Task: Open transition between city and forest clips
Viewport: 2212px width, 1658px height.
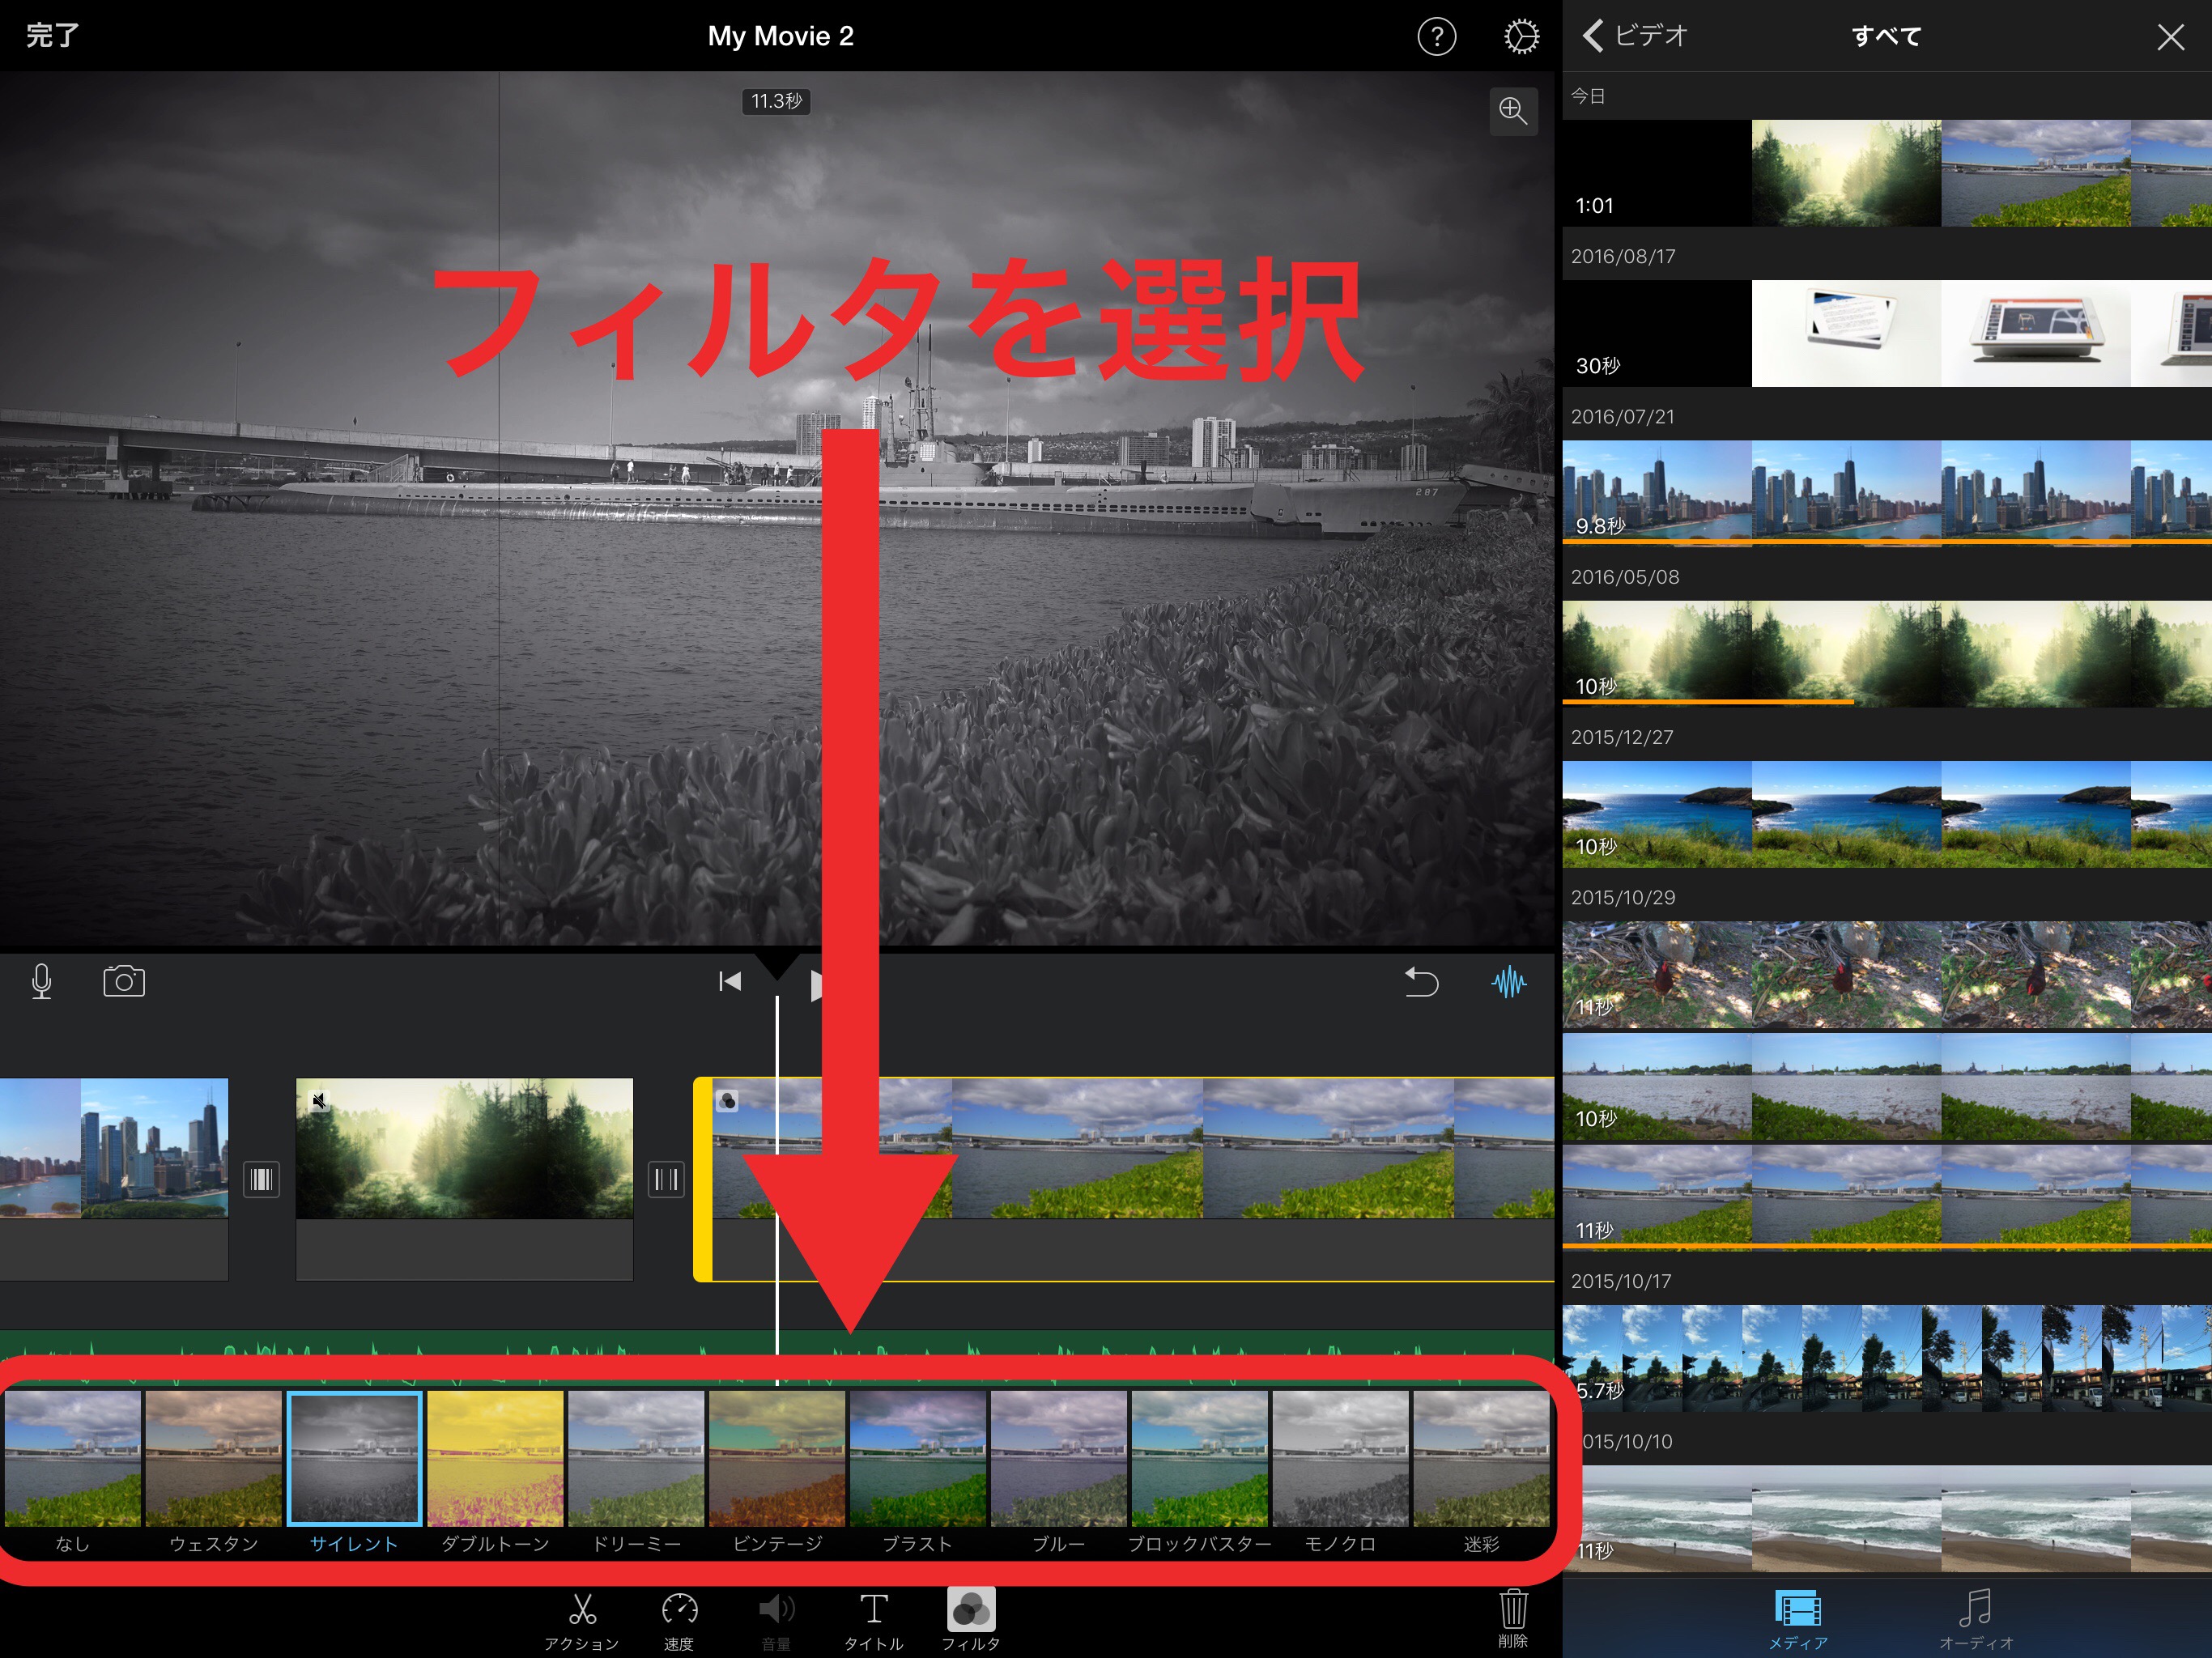Action: click(261, 1180)
